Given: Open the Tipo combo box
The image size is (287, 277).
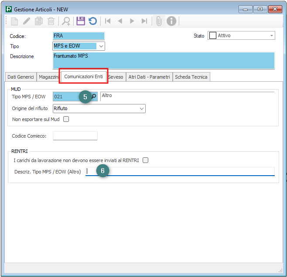Looking at the screenshot, I should coord(101,46).
